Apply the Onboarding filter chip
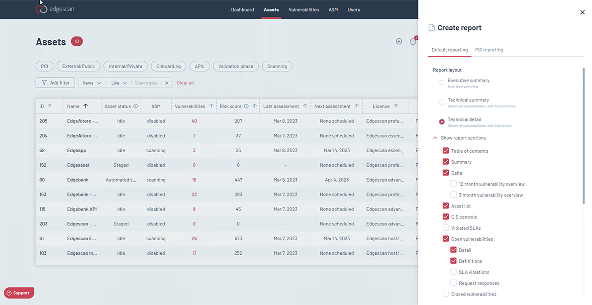 pos(168,66)
